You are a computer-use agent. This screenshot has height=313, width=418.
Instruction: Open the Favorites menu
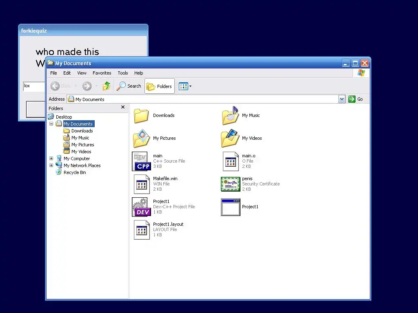click(102, 73)
